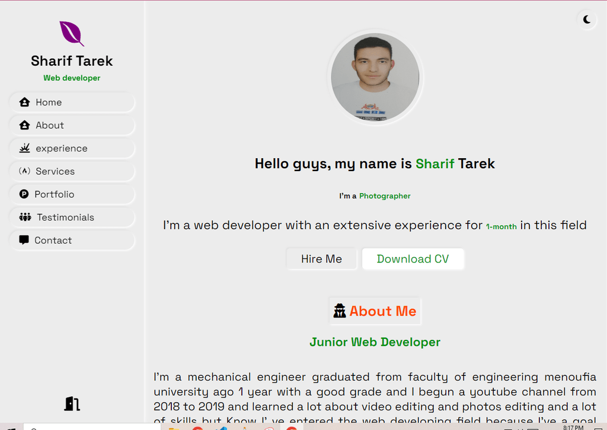607x430 pixels.
Task: Click the green Web developer subtitle in the sidebar
Action: (x=72, y=78)
